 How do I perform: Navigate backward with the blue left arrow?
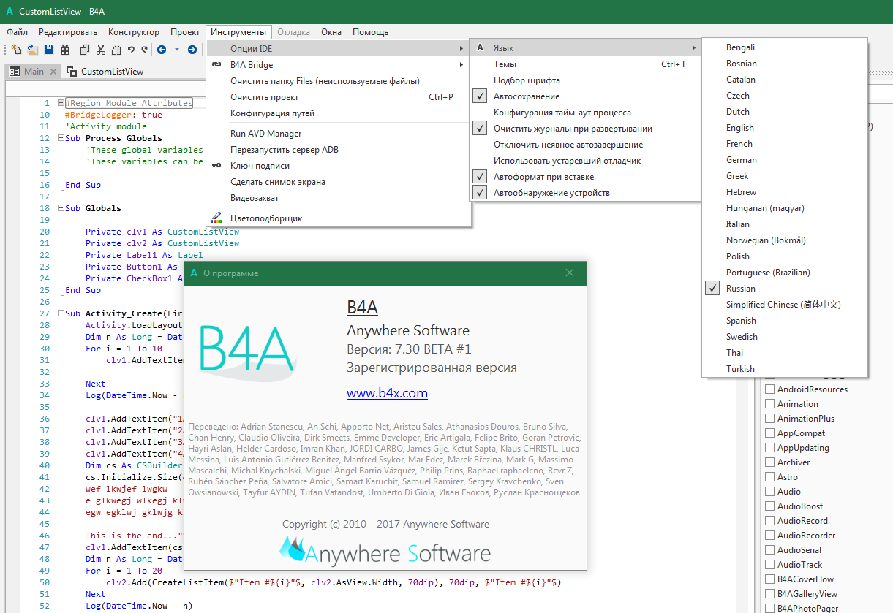tap(162, 50)
